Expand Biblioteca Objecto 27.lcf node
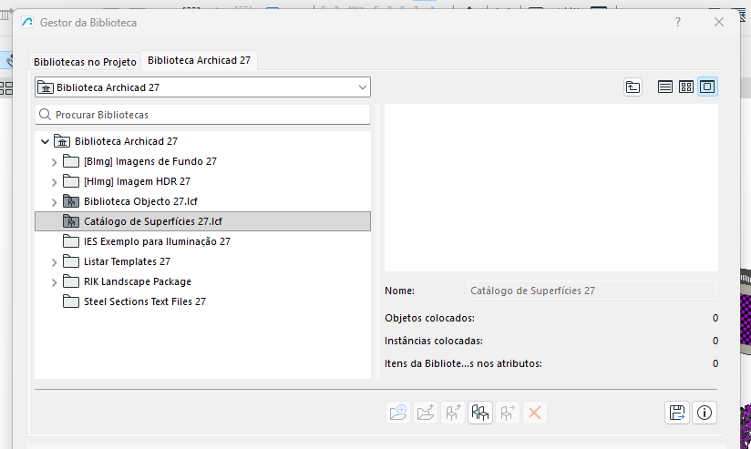This screenshot has width=751, height=449. tap(54, 202)
